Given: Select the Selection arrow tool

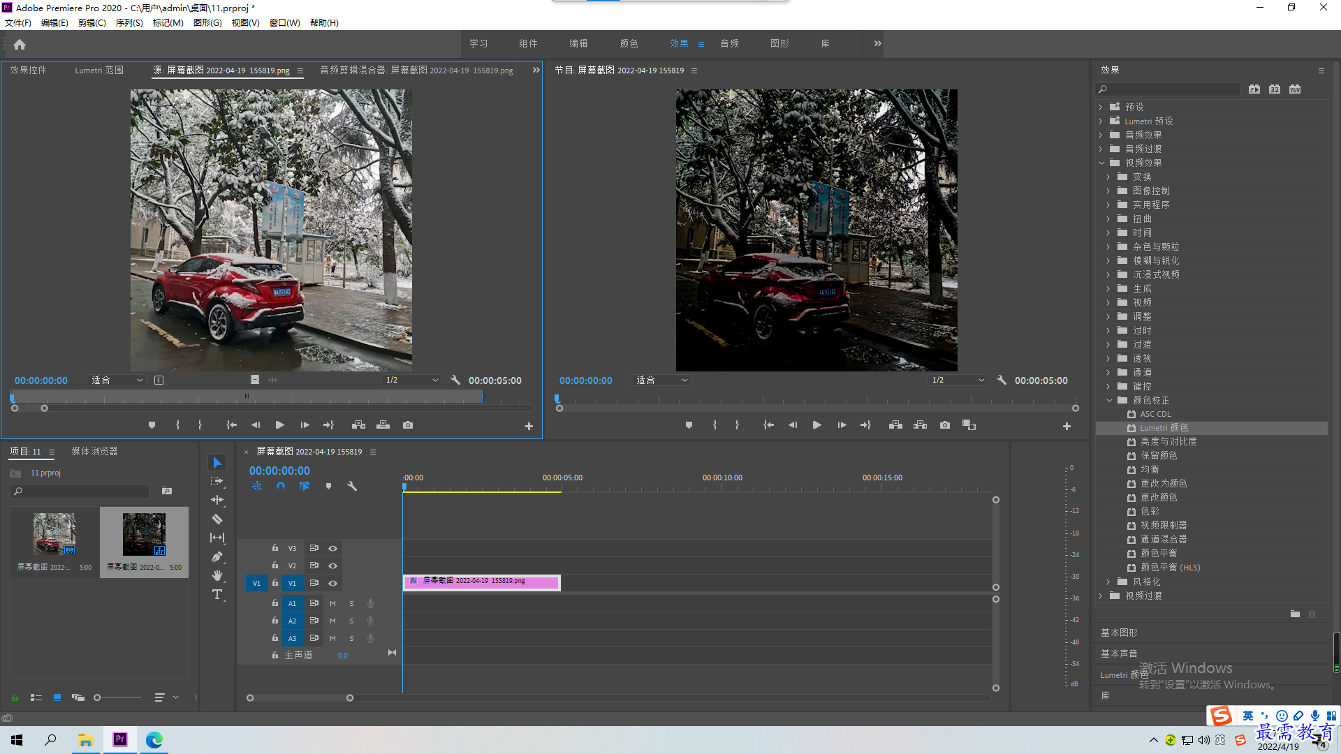Looking at the screenshot, I should (x=217, y=463).
